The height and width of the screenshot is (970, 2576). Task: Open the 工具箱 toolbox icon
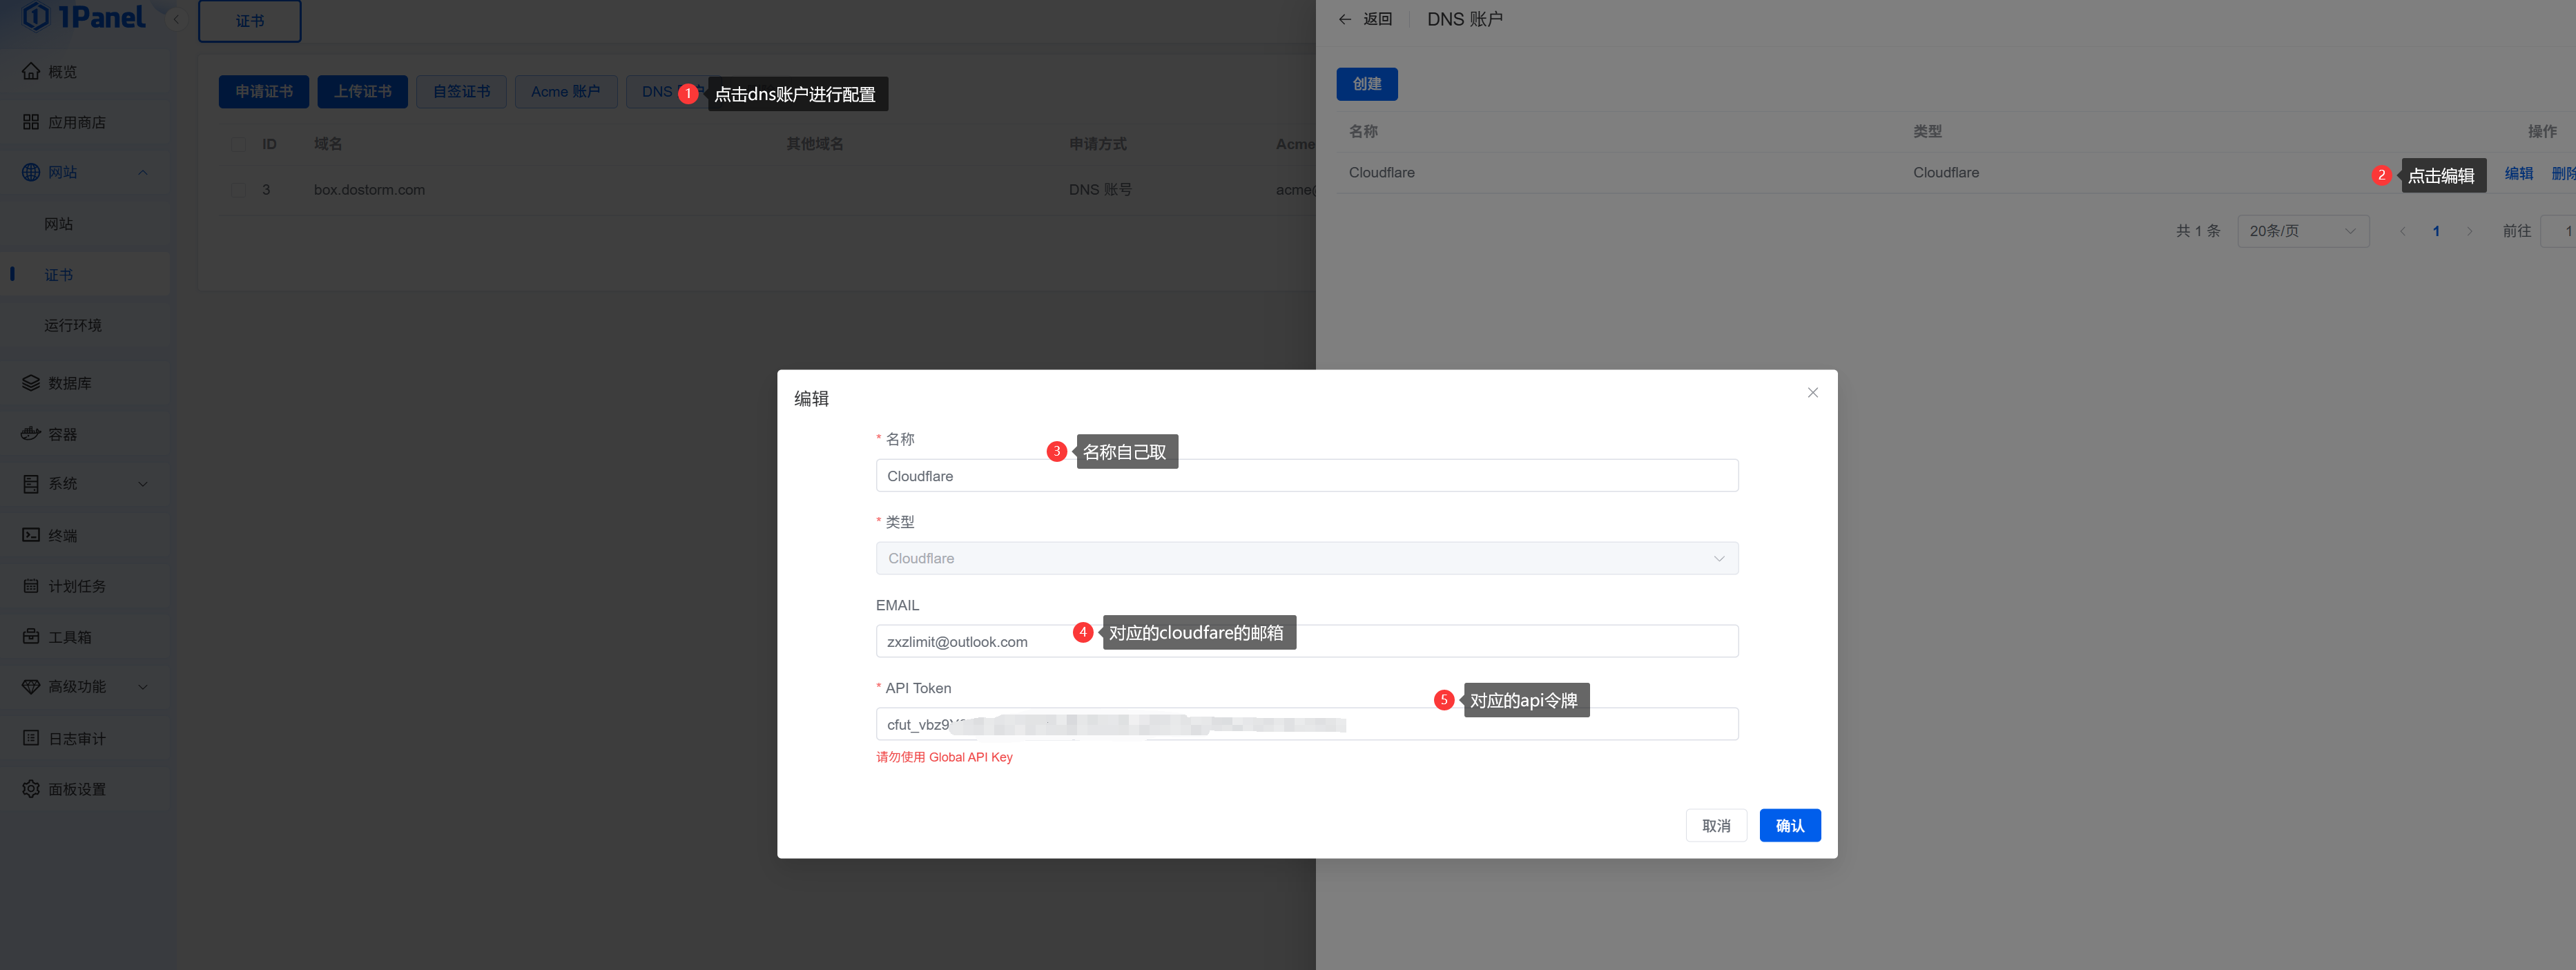(31, 637)
